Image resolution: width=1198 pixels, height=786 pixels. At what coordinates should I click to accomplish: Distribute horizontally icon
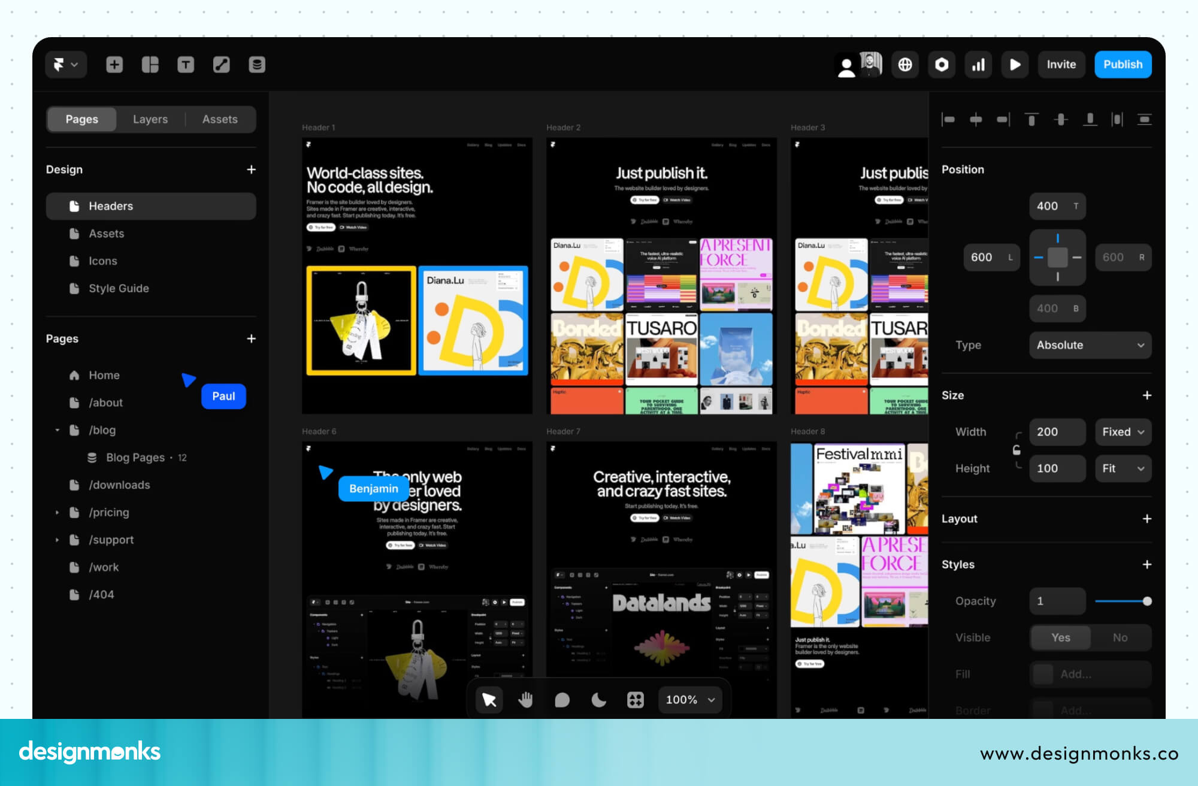[x=1117, y=120]
